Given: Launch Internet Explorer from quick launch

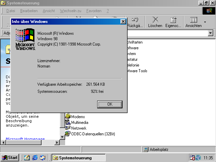Looking at the screenshot, I should coord(34,158).
